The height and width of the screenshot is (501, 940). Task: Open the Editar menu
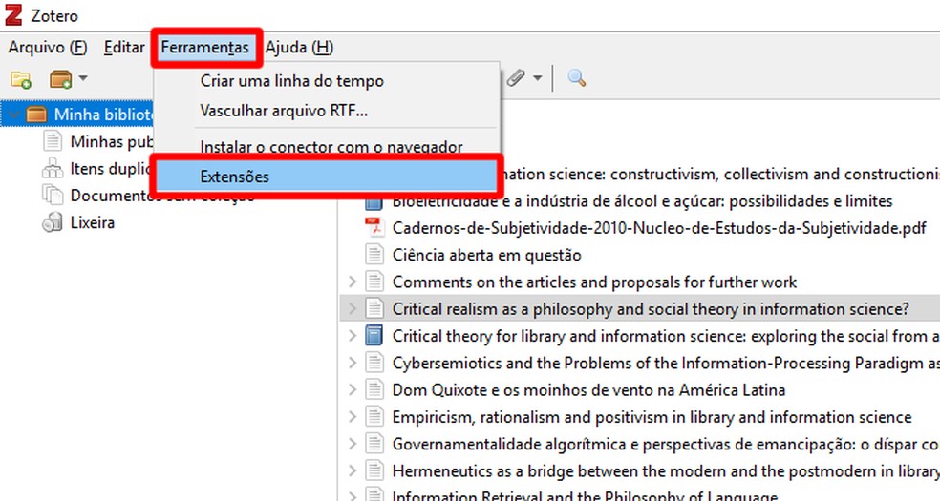tap(124, 48)
